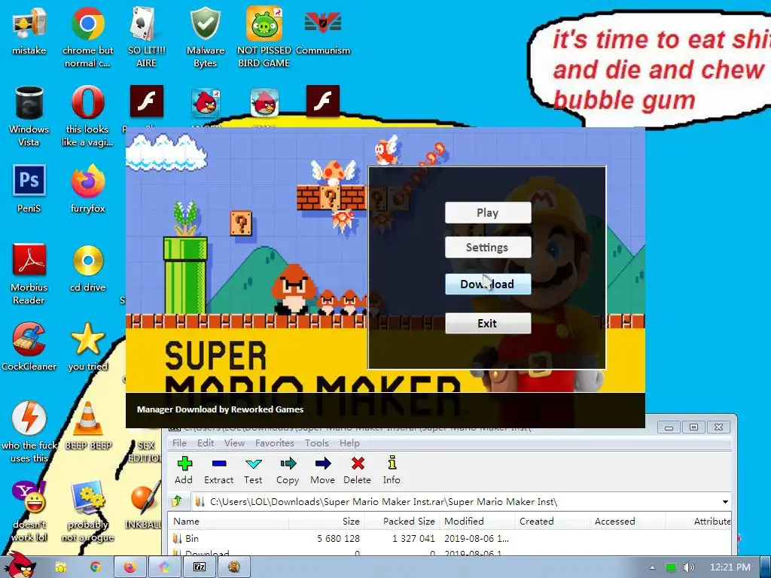Select the red Opera desktop icon
Image resolution: width=771 pixels, height=578 pixels.
[x=87, y=116]
